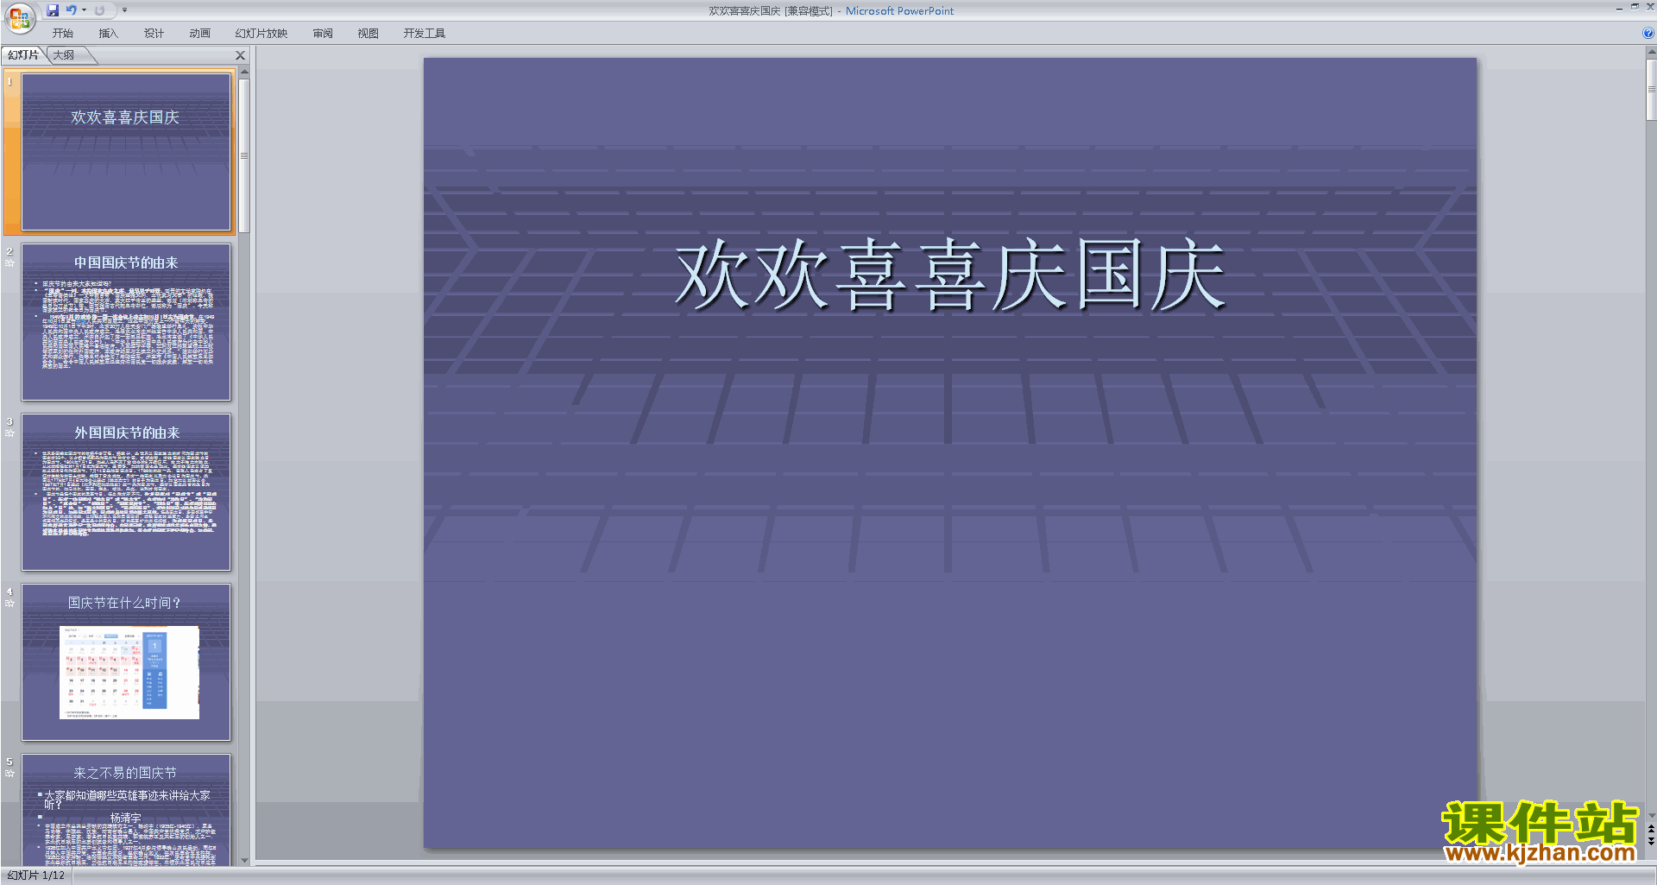1657x885 pixels.
Task: Close the slides thumbnail pane
Action: [x=241, y=55]
